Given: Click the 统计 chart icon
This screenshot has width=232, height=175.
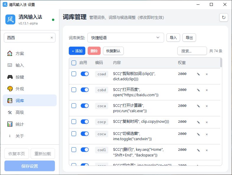Looking at the screenshot, I should (x=10, y=124).
